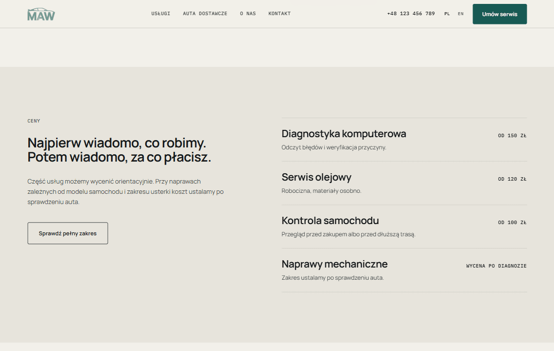The width and height of the screenshot is (554, 351).
Task: Click the Umów serwis button
Action: click(499, 14)
